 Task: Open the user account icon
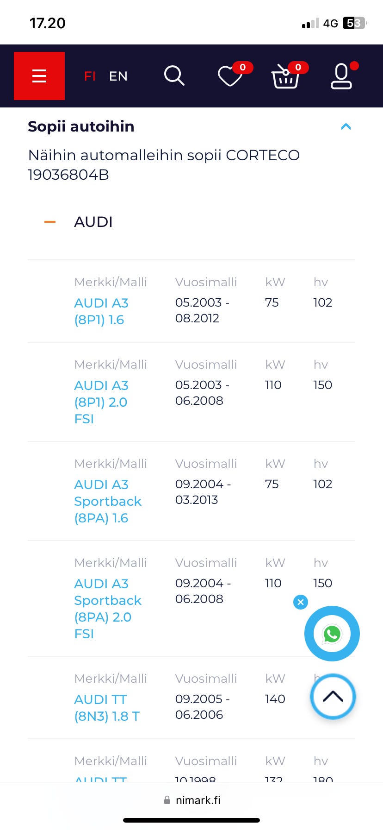point(342,76)
